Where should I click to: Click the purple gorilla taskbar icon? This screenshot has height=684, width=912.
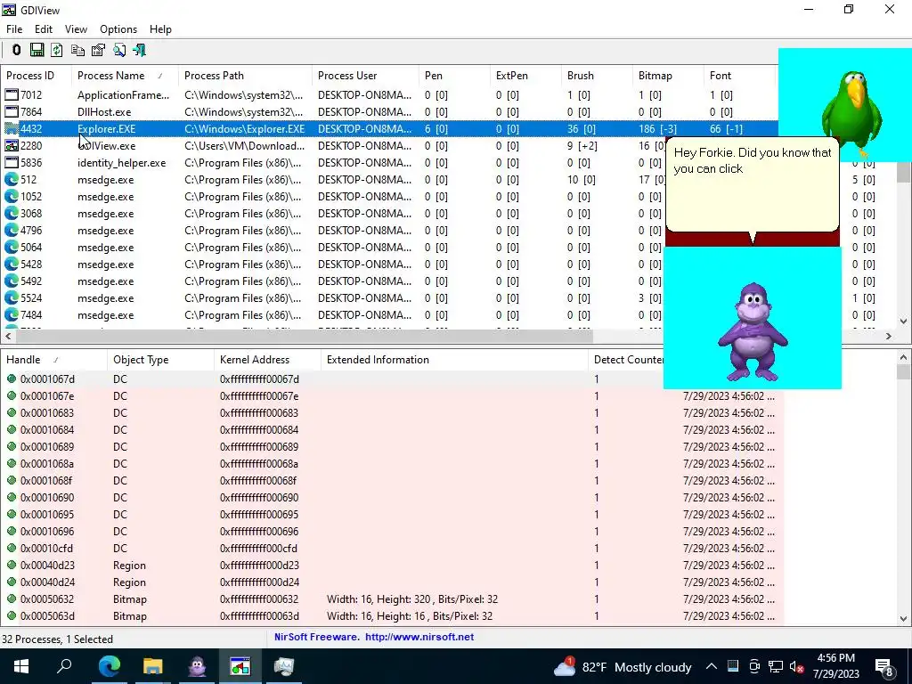[197, 666]
